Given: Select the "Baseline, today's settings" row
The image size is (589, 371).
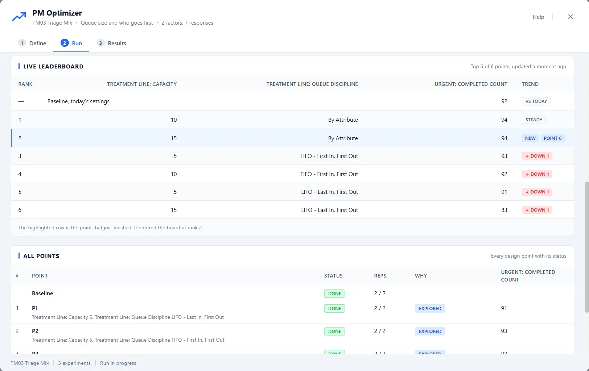Looking at the screenshot, I should pos(292,101).
